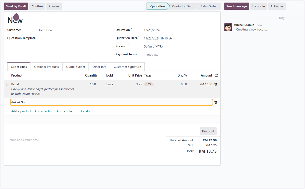
Task: Click the Quantity column header
Action: coord(91,75)
